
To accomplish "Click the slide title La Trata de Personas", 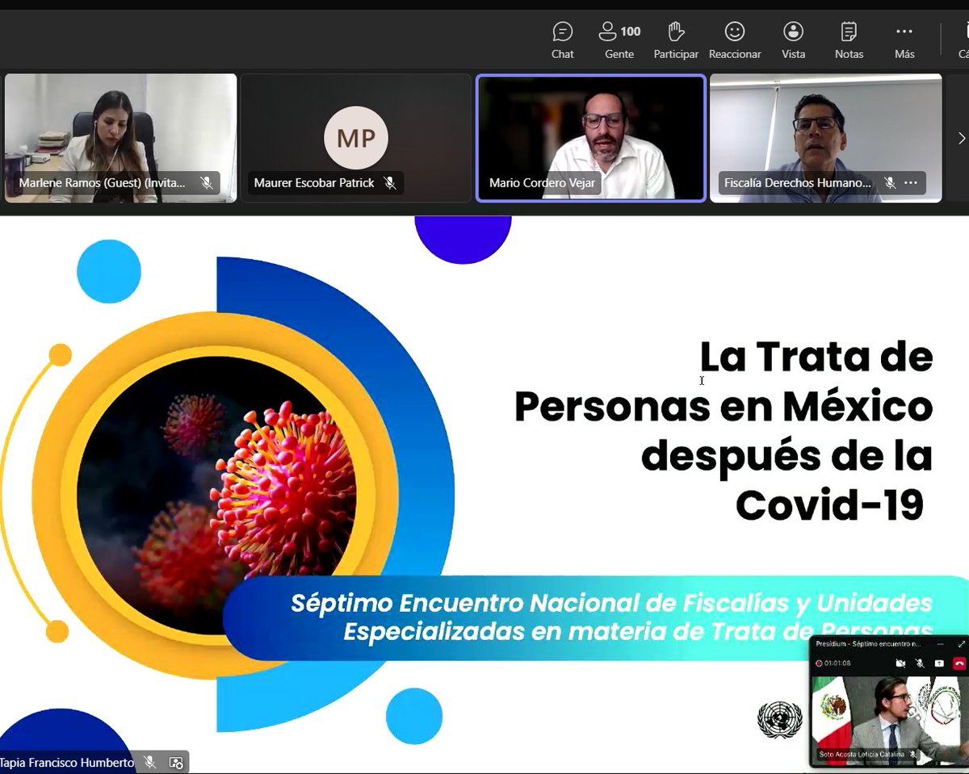I will (724, 430).
